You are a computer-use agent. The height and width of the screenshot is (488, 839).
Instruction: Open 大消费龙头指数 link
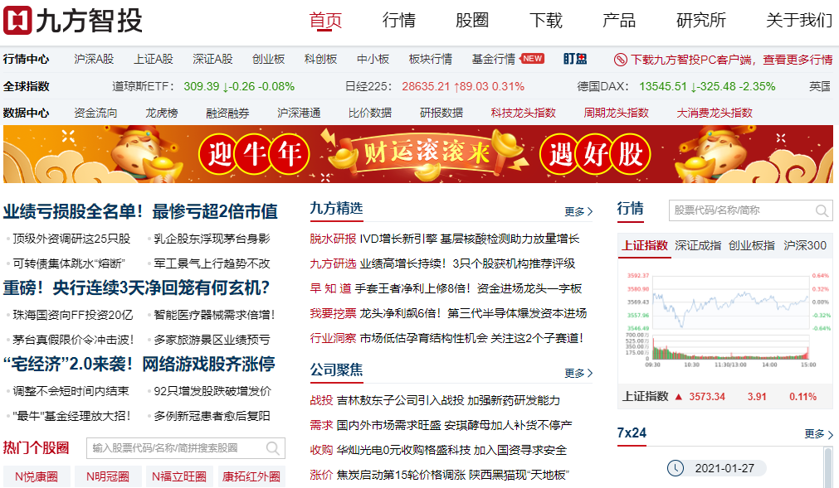(715, 114)
